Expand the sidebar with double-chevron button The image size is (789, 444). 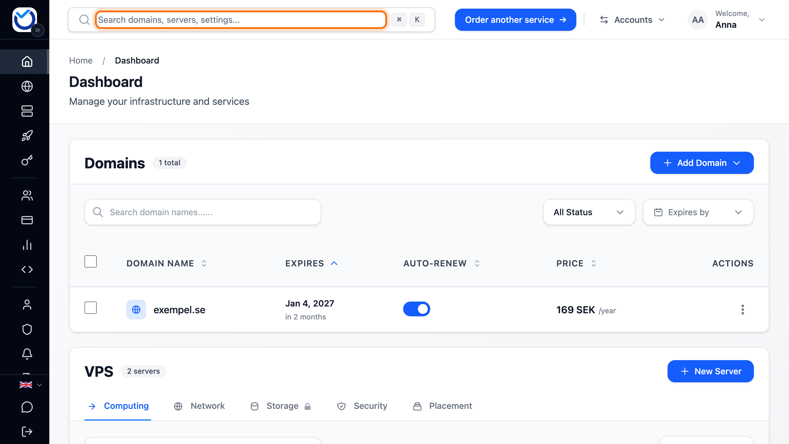(x=38, y=30)
